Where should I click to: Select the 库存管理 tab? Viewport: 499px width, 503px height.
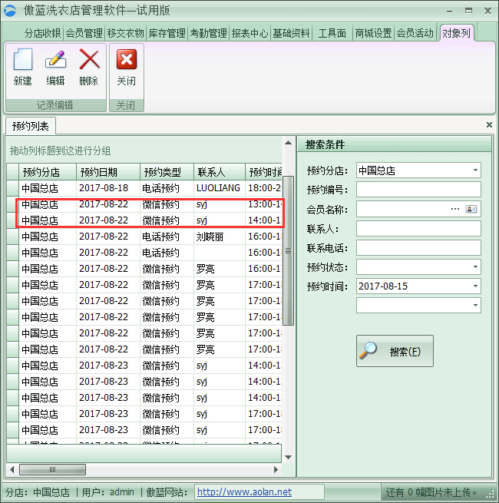pos(167,33)
